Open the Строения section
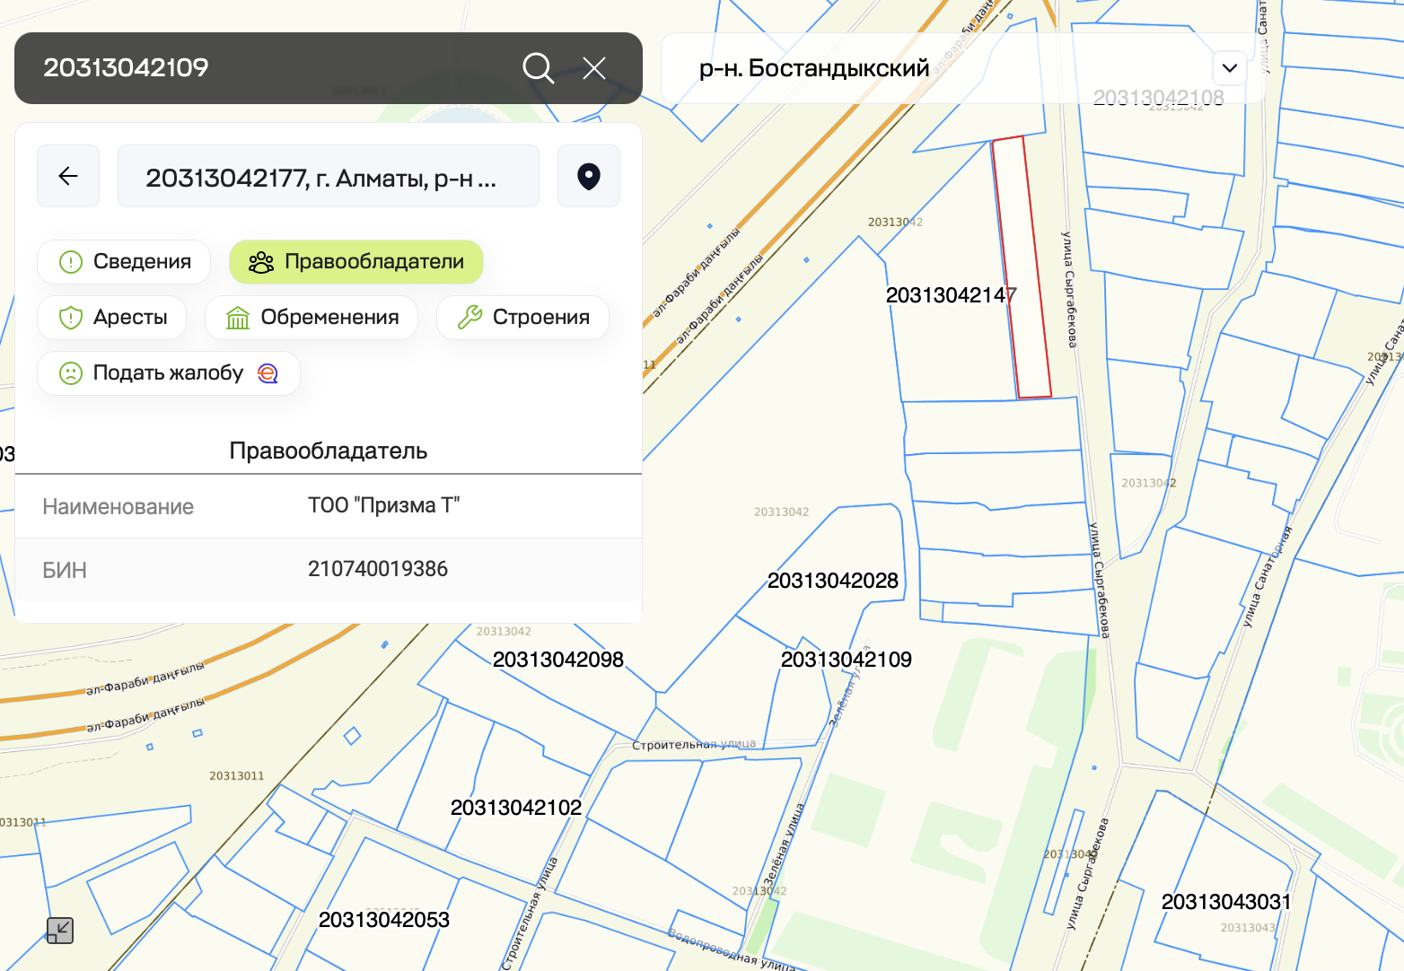This screenshot has width=1404, height=971. point(522,318)
